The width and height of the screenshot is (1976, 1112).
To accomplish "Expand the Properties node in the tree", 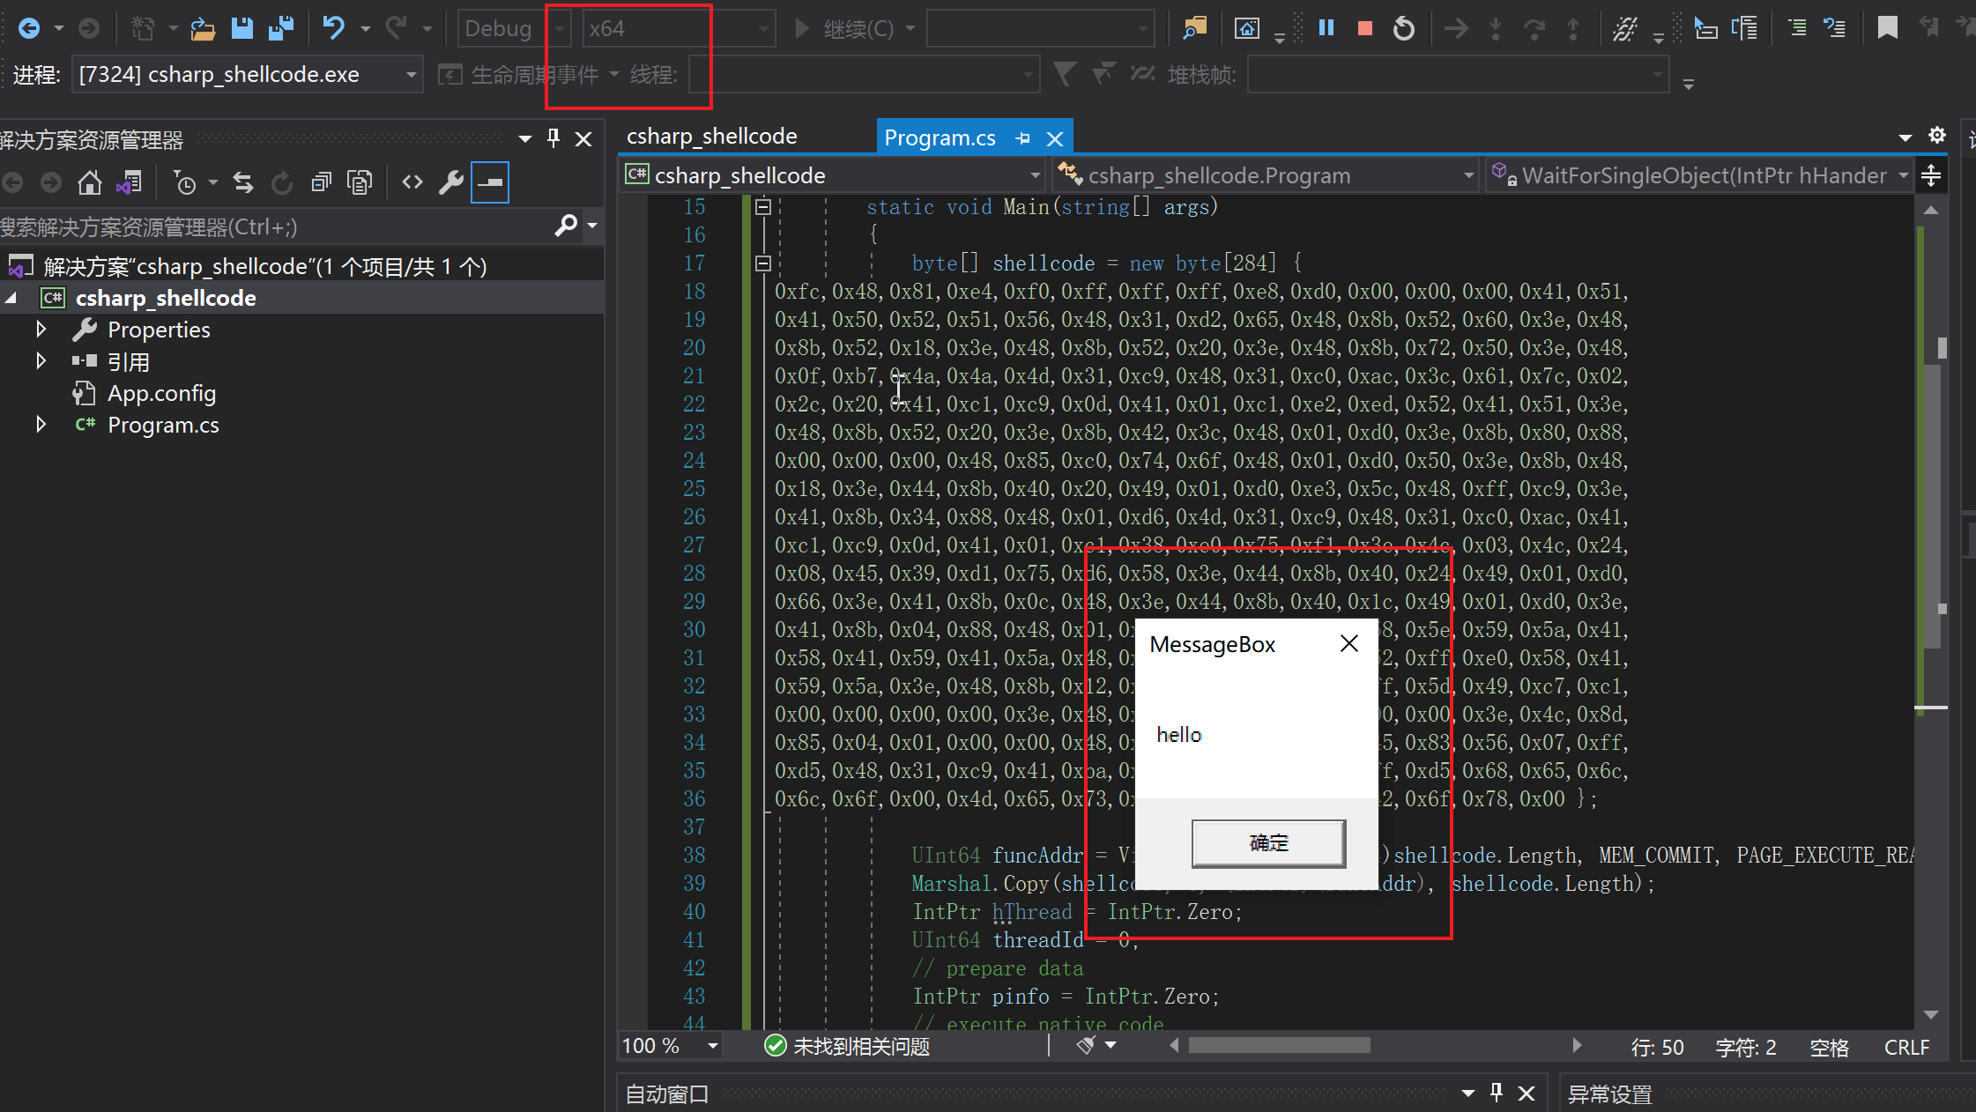I will coord(41,330).
